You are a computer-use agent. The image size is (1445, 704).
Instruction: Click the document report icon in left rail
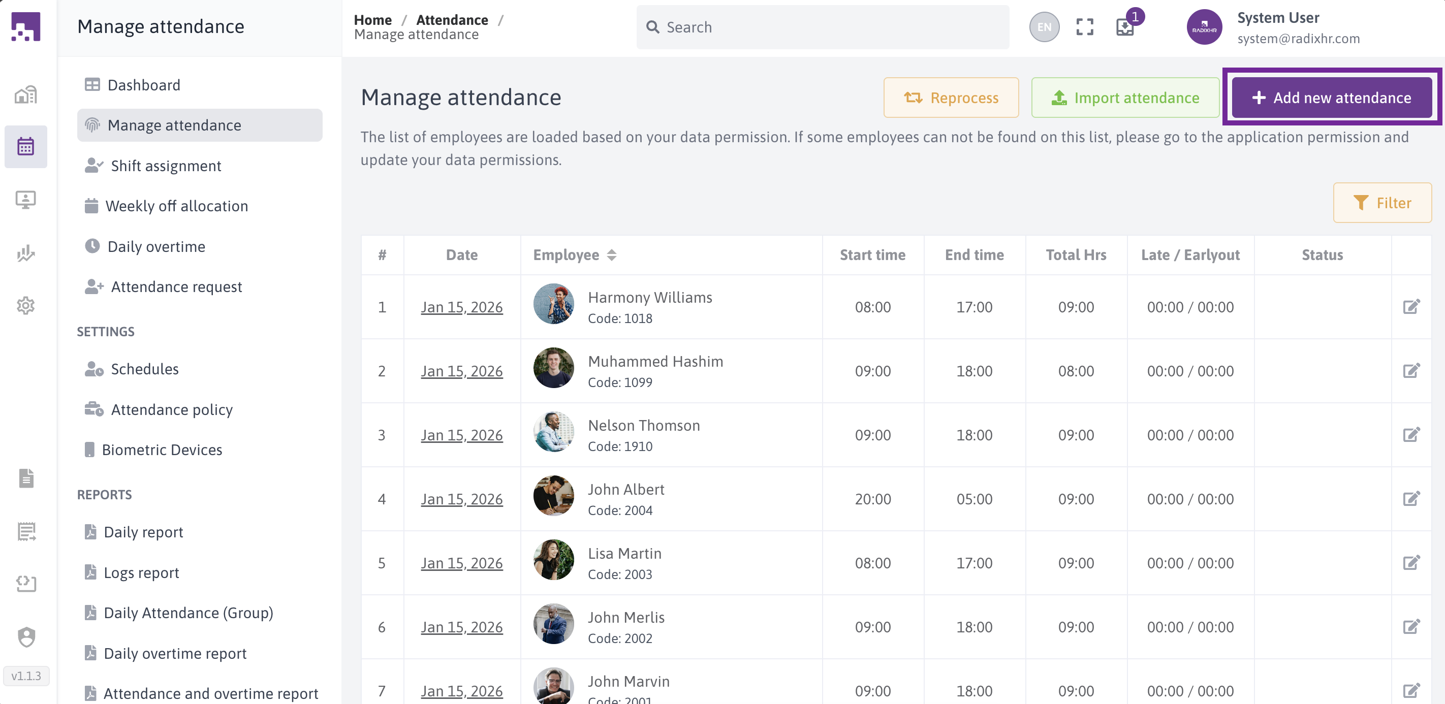coord(26,478)
